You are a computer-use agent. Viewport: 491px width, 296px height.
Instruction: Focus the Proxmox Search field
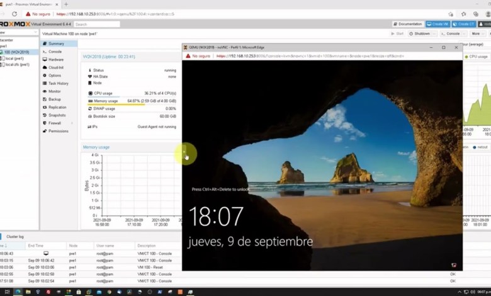pos(97,24)
